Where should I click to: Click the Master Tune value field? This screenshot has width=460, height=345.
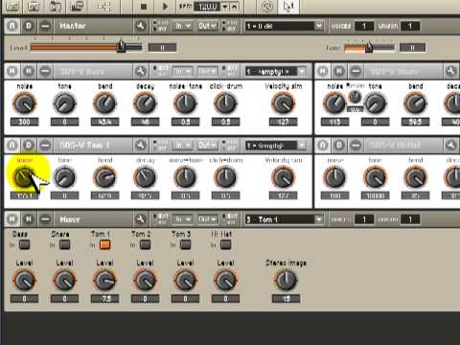[x=412, y=48]
